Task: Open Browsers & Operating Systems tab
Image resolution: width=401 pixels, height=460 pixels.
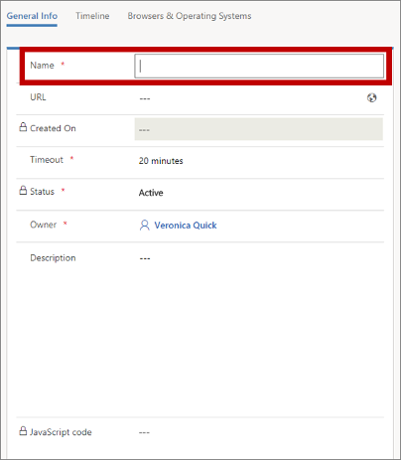Action: [x=190, y=16]
